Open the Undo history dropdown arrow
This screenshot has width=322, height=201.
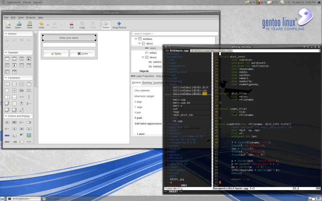click(x=48, y=25)
